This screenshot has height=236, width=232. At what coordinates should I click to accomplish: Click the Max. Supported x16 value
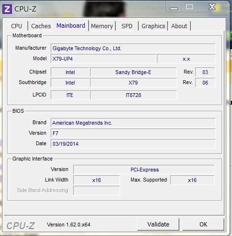192,180
